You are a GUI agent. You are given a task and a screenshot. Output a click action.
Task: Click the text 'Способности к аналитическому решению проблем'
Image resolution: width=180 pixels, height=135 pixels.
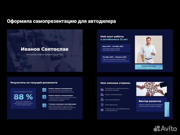click(x=117, y=89)
